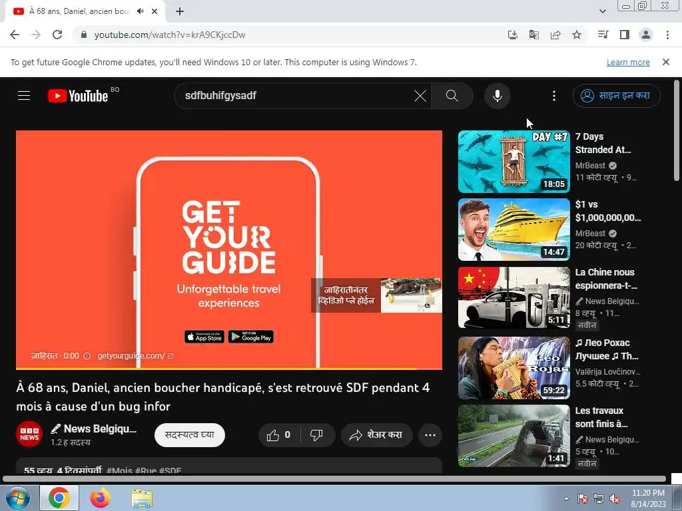This screenshot has height=511, width=682.
Task: Click Chrome icon in the taskbar
Action: tap(59, 498)
